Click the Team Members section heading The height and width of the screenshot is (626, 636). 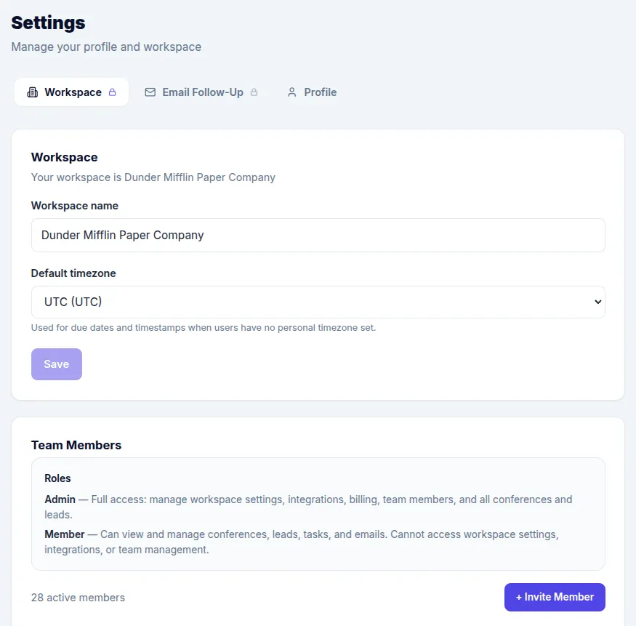[x=76, y=445]
